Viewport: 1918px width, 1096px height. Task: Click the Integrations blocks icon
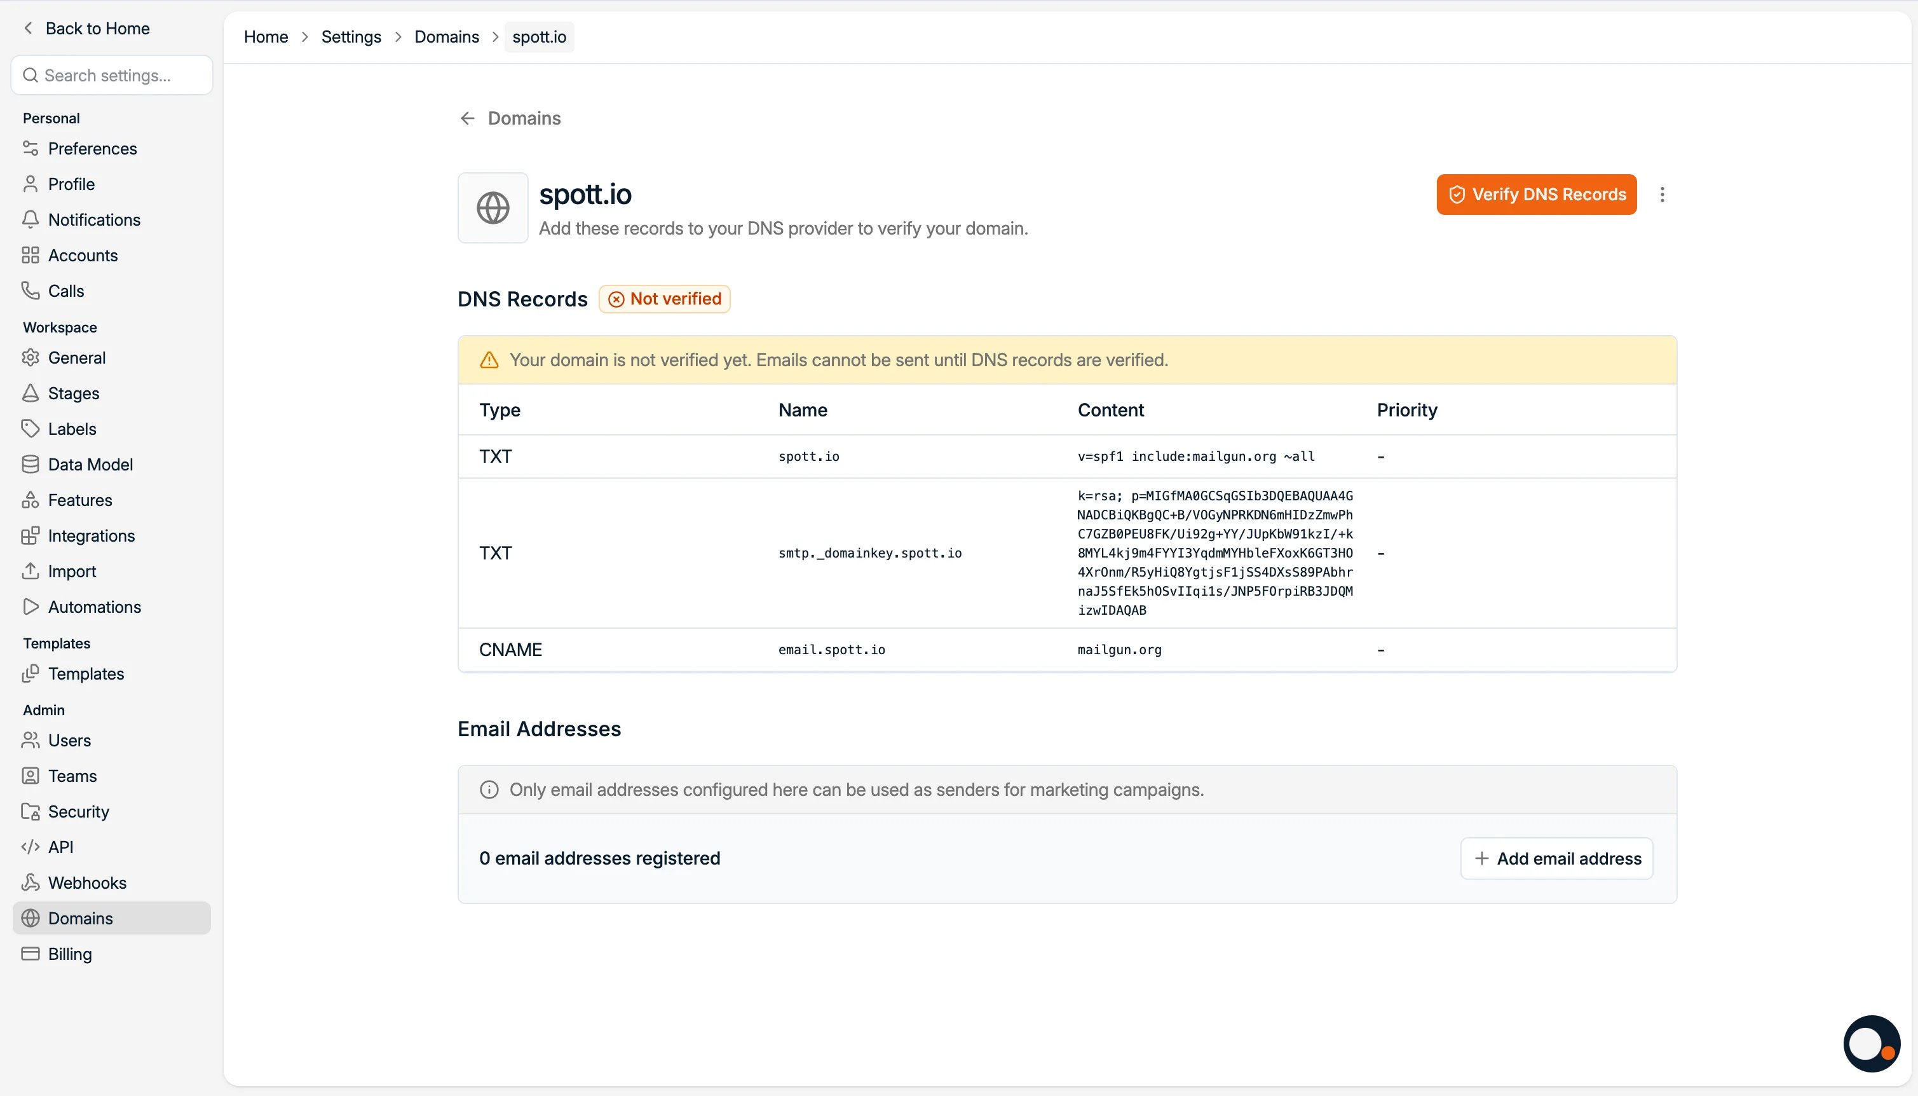30,535
